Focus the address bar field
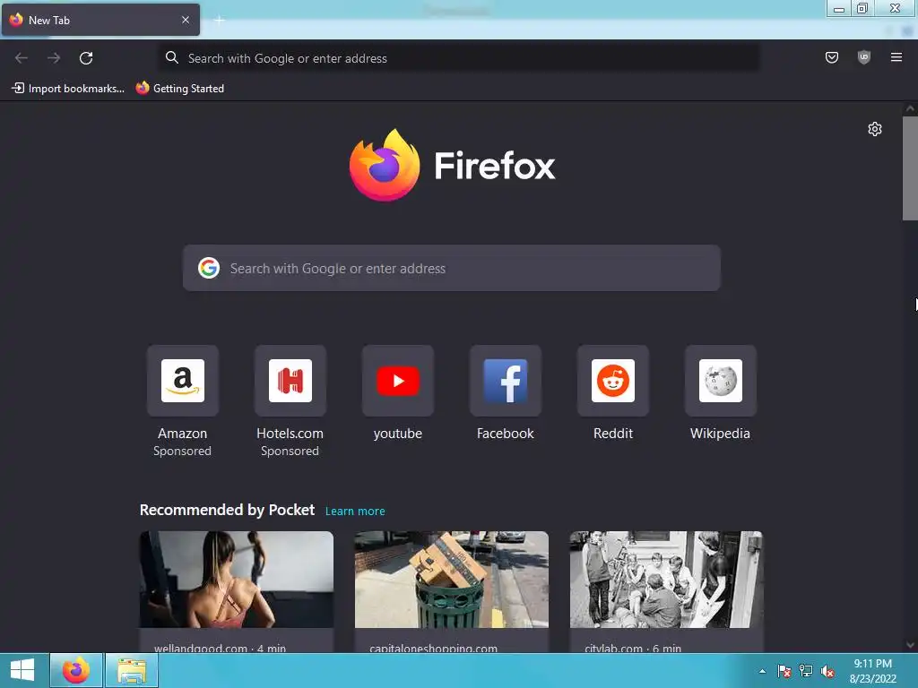The image size is (918, 688). pos(460,58)
